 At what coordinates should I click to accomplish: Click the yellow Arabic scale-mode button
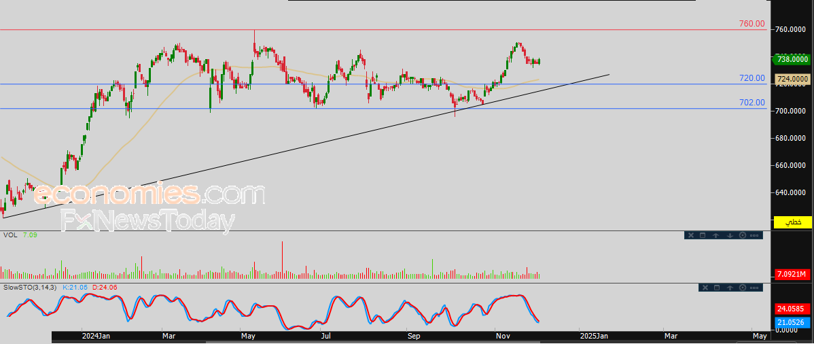[793, 222]
